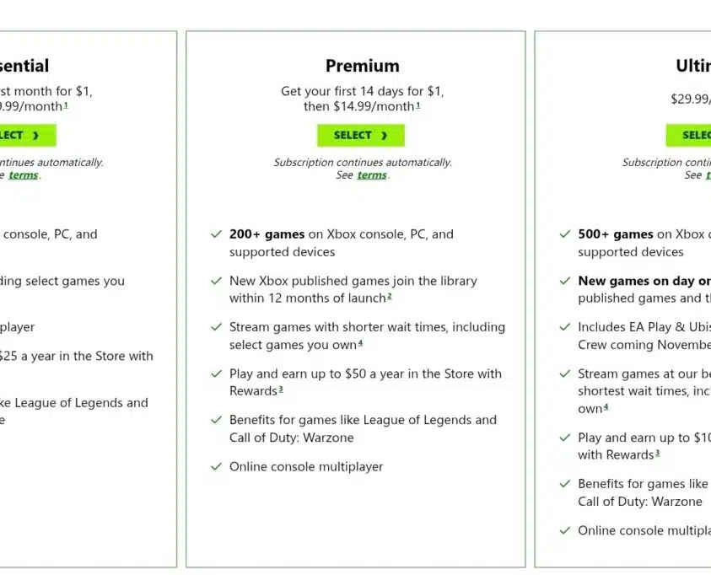Open the terms link under the Premium plan

371,175
